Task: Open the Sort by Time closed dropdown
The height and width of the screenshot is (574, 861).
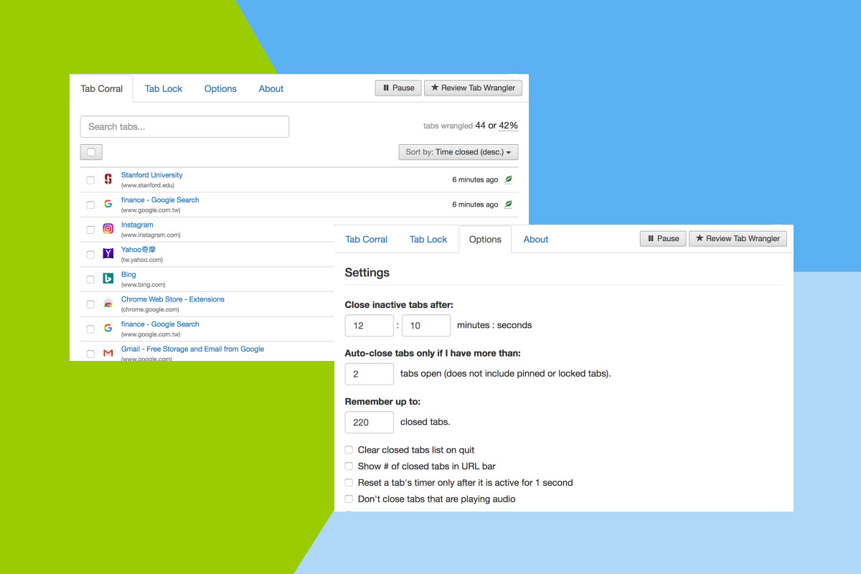Action: click(x=458, y=152)
